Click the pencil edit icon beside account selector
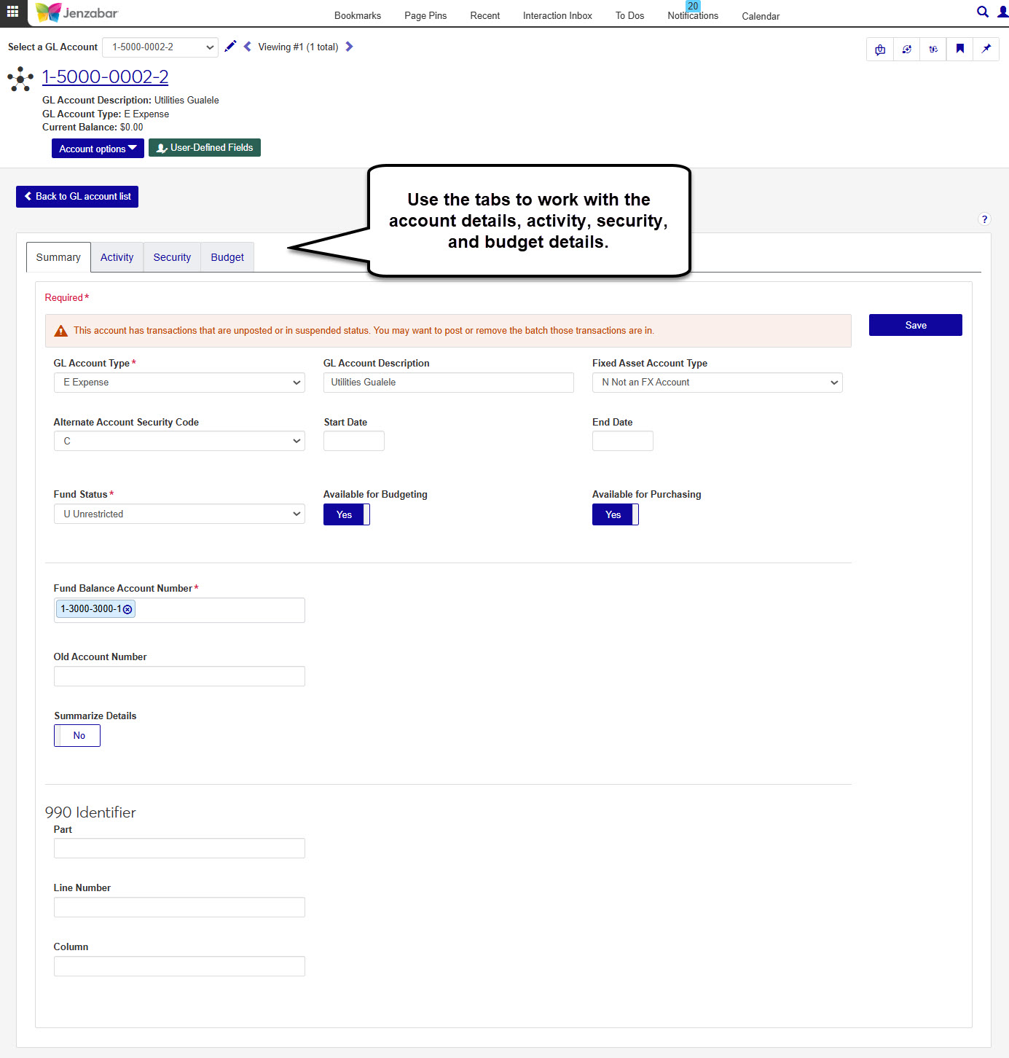This screenshot has height=1058, width=1009. (x=230, y=47)
